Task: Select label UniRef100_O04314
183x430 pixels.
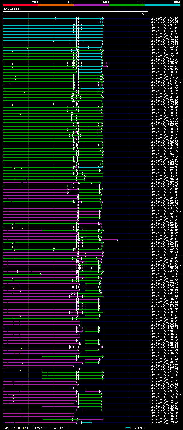Action: [164, 37]
